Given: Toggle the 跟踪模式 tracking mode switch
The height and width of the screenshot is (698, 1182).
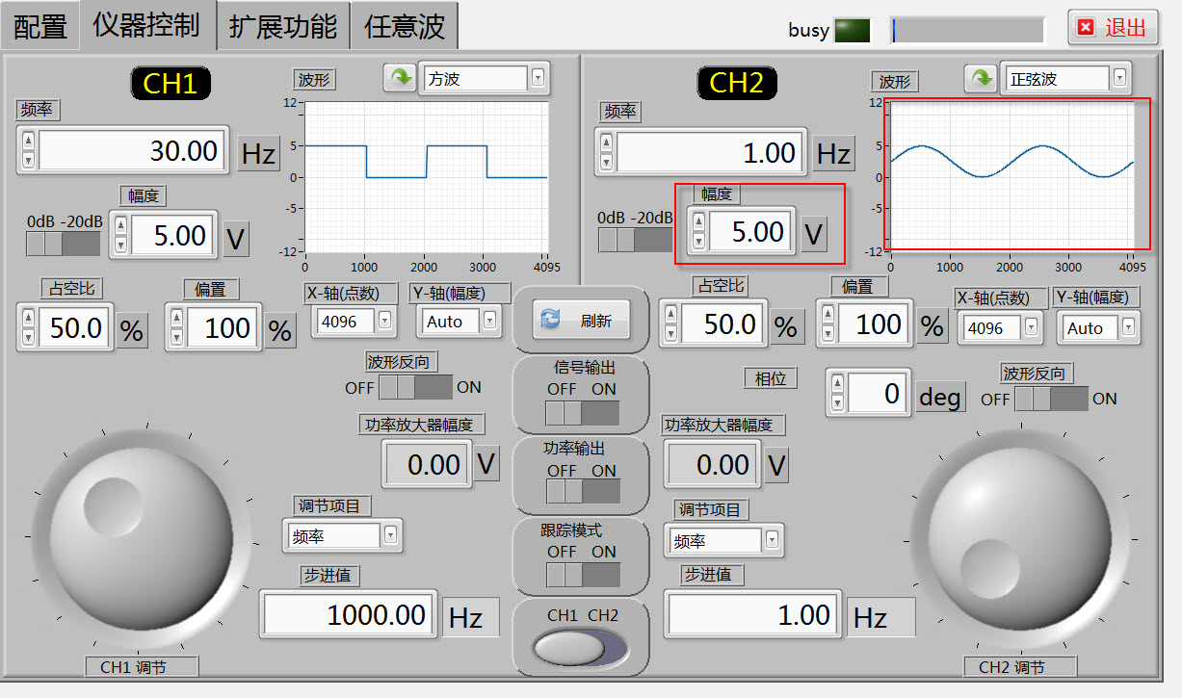Looking at the screenshot, I should (x=581, y=574).
